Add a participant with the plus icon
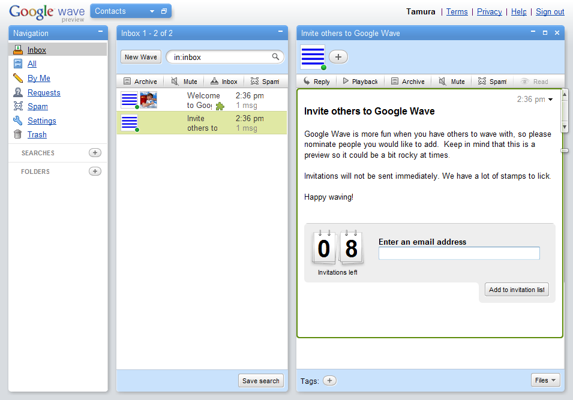Viewport: 573px width, 400px height. 338,56
